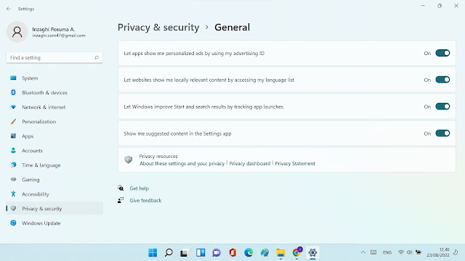The image size is (465, 261).
Task: Click the System monitor icon in sidebar
Action: pyautogui.click(x=13, y=78)
